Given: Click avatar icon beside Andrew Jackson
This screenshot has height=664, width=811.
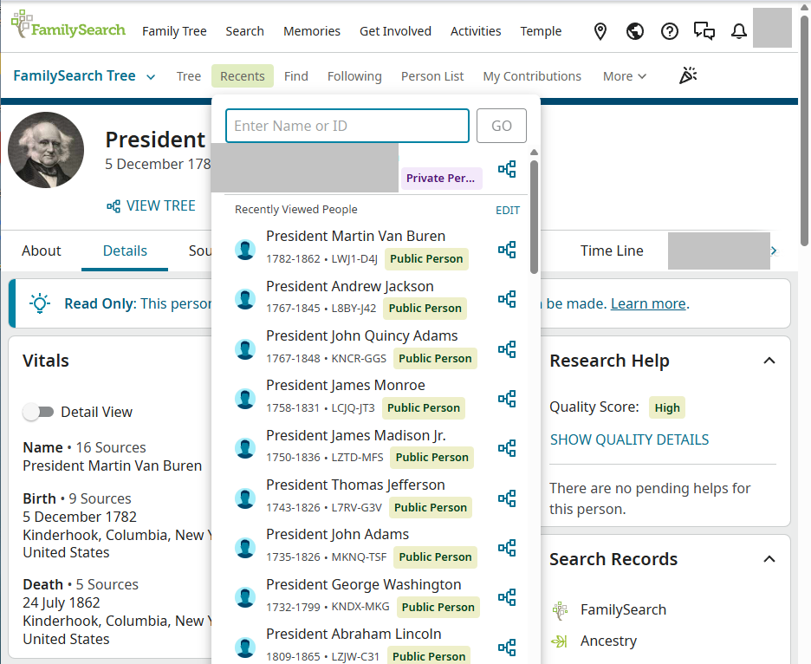Looking at the screenshot, I should (x=245, y=299).
